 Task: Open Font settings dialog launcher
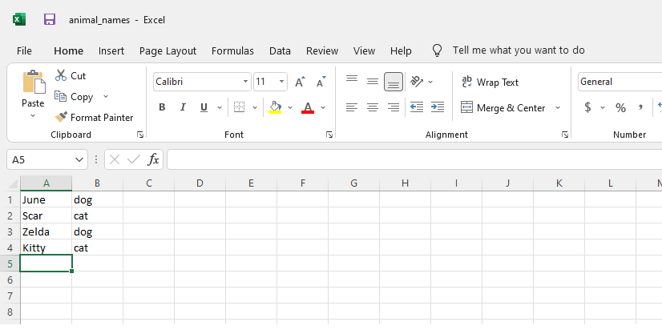[x=329, y=135]
